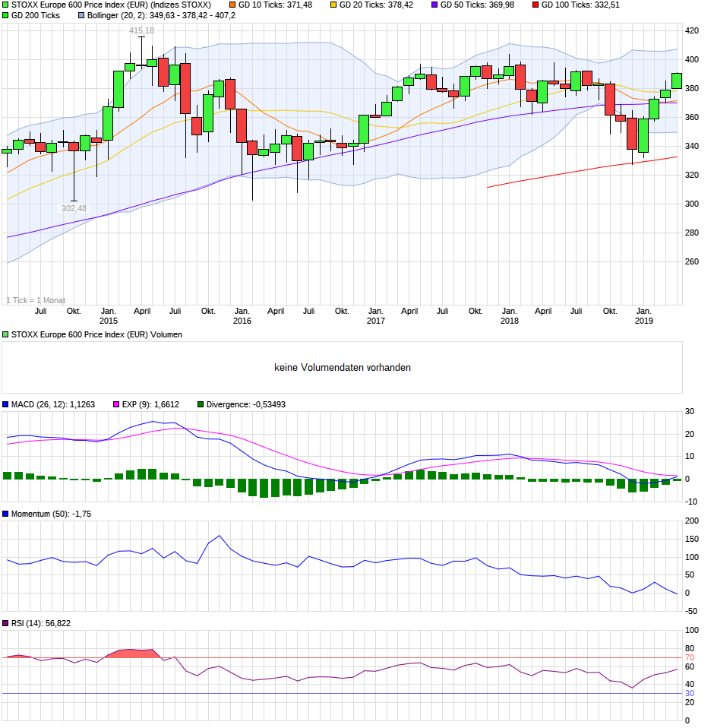The image size is (714, 728).
Task: Click the Momentum peak near Okt. 2015
Action: click(220, 536)
